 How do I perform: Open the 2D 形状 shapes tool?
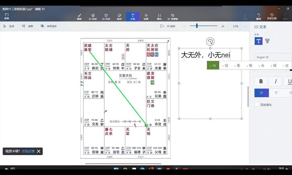click(92, 17)
